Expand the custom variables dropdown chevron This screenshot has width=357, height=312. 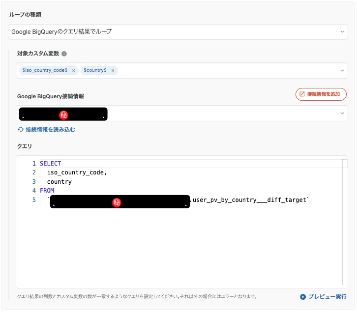[342, 71]
